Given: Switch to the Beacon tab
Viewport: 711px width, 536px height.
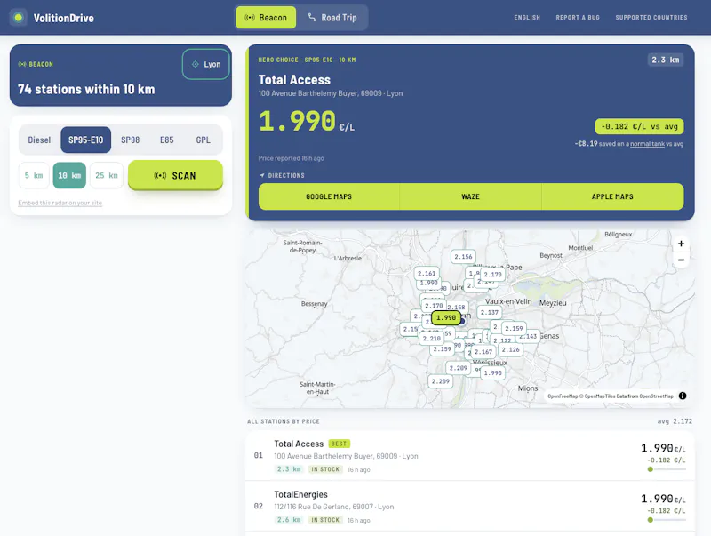Looking at the screenshot, I should click(x=266, y=18).
